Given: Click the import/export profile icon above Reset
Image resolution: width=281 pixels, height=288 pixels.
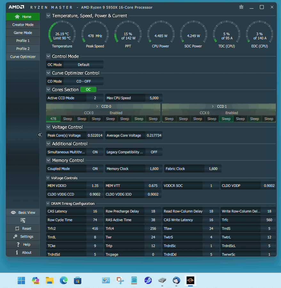Looking at the screenshot, I should pos(23,220).
